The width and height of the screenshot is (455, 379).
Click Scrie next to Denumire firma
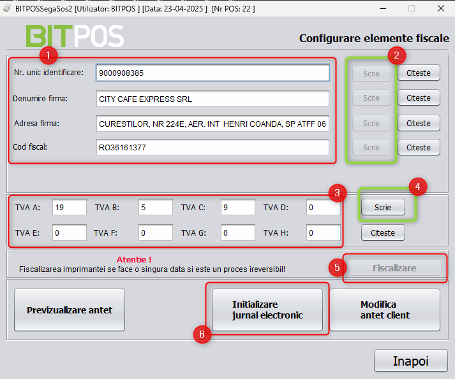371,97
